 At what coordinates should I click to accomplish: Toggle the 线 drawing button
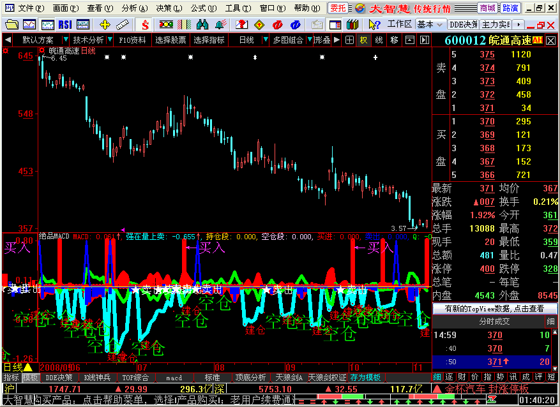coord(379,40)
